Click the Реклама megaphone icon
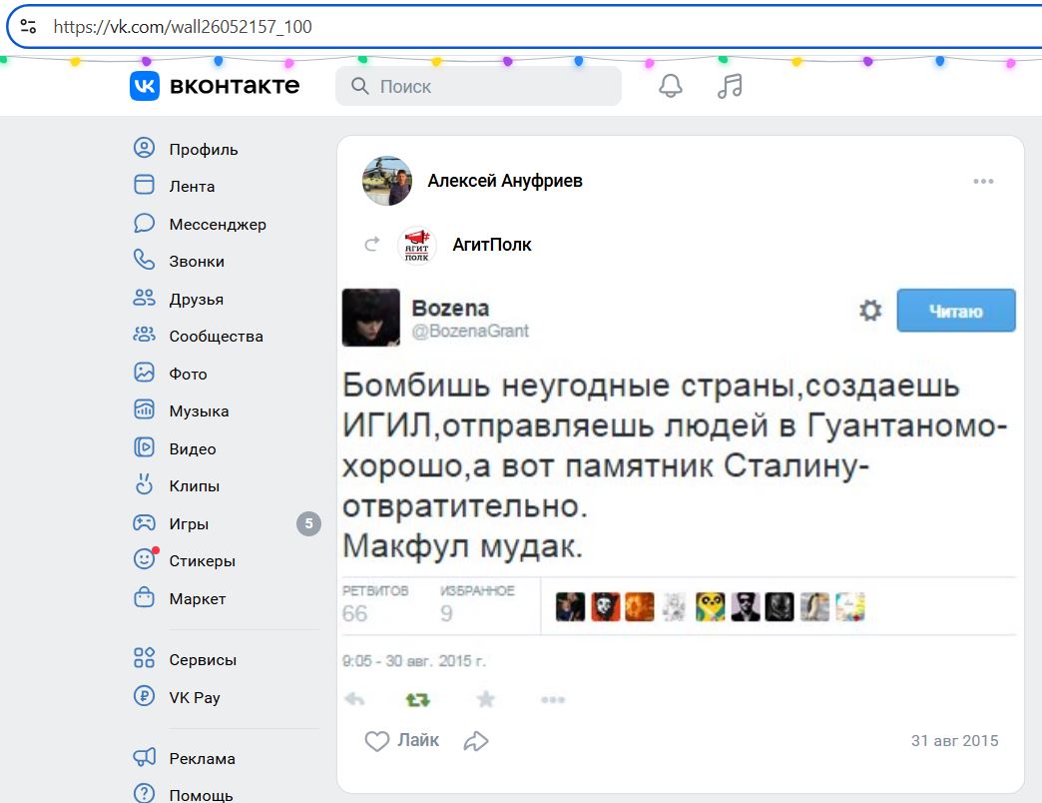The width and height of the screenshot is (1042, 803). 144,757
